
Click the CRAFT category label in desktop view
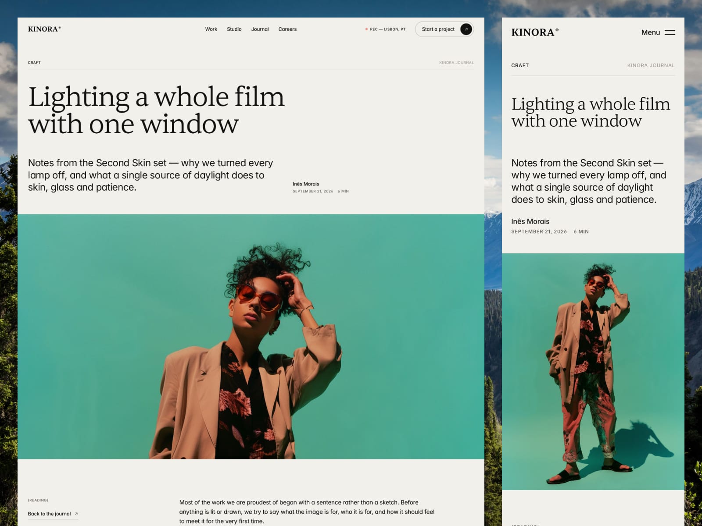(34, 63)
